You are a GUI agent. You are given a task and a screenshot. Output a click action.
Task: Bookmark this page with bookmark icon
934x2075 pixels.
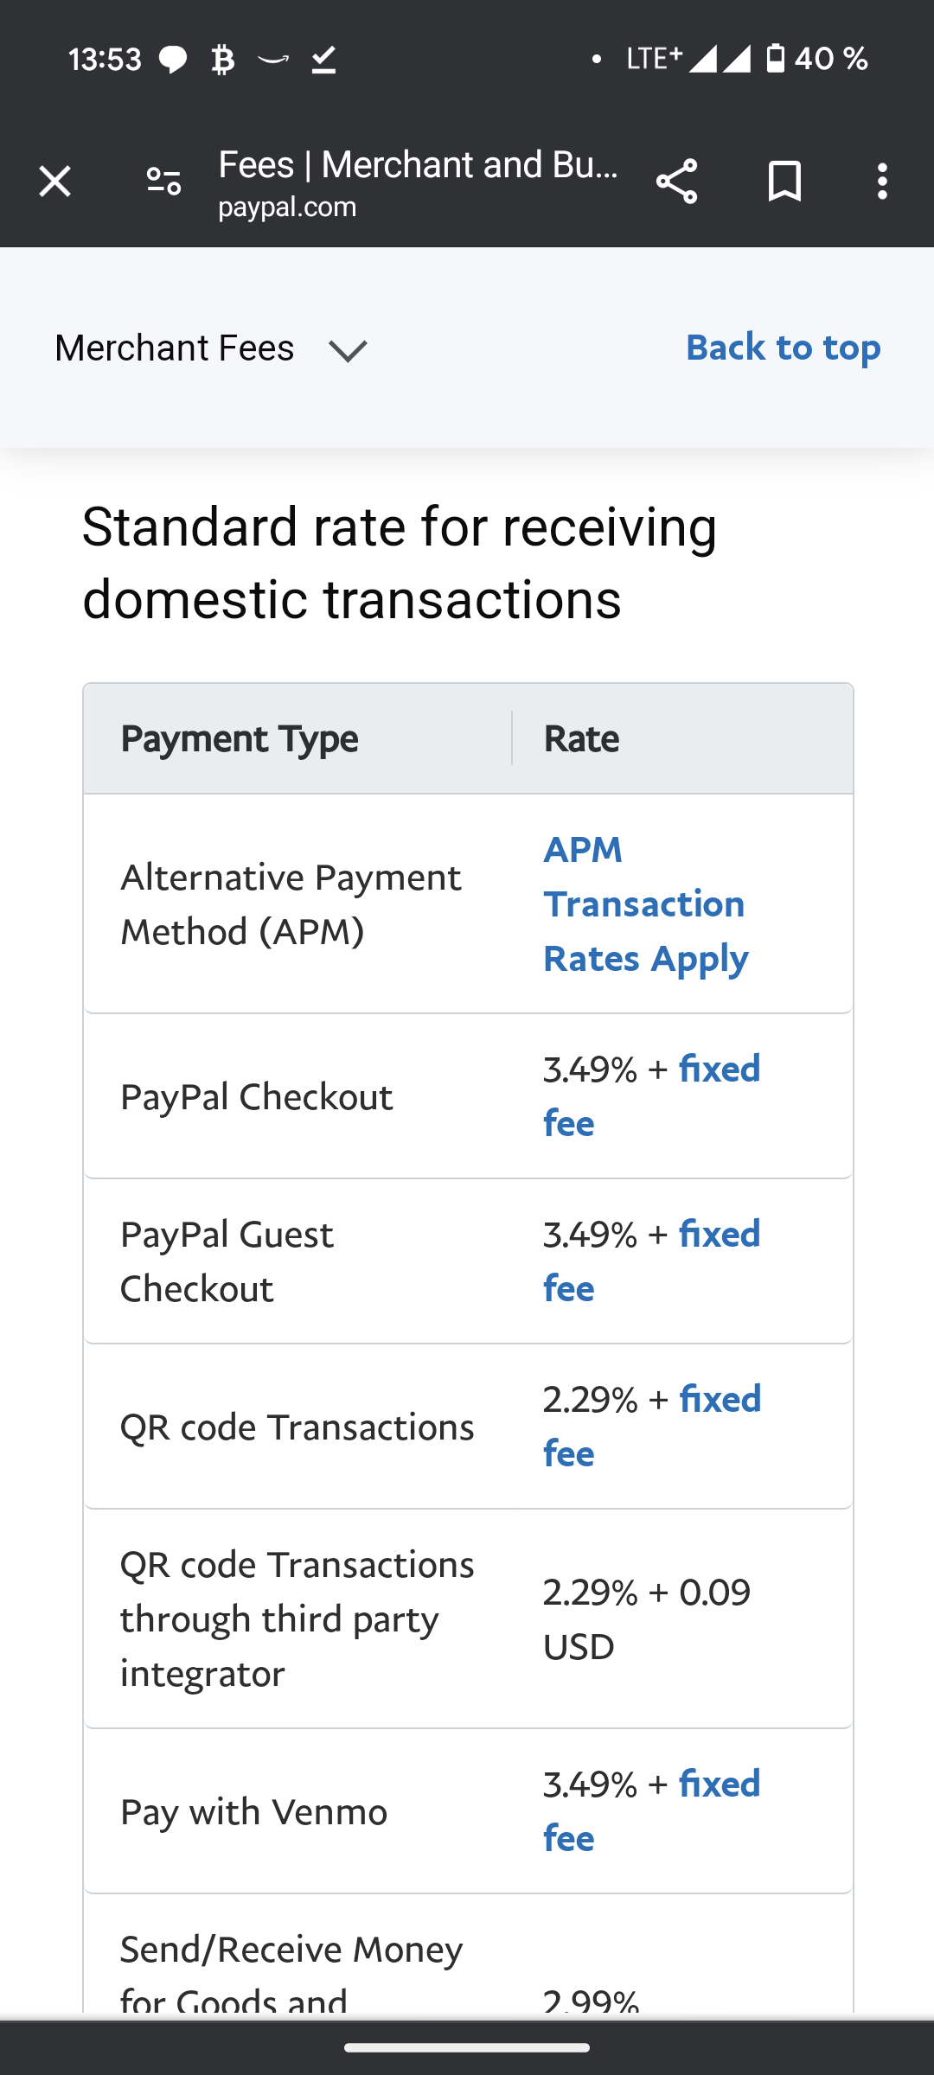click(784, 182)
